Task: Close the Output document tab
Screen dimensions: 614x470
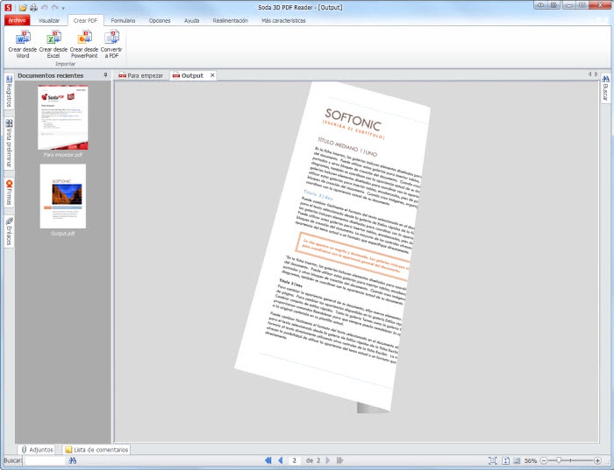Action: [212, 75]
